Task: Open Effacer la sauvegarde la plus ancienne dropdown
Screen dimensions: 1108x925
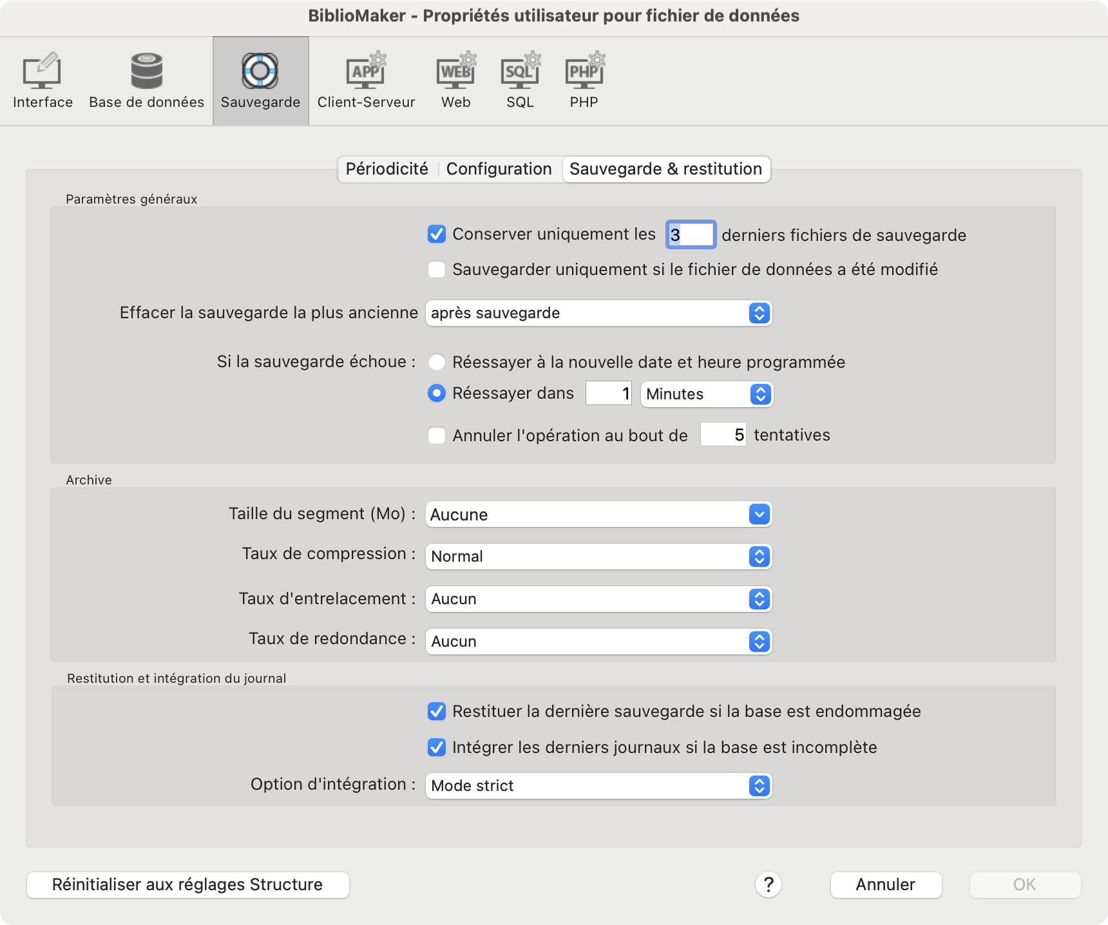Action: click(598, 313)
